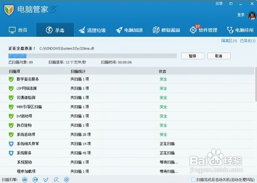Select the MBR引导区扫描 row text
Screen dimensions: 257x183
click(x=29, y=107)
